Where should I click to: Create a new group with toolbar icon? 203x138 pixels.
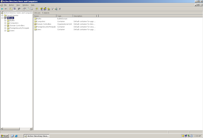[45, 9]
